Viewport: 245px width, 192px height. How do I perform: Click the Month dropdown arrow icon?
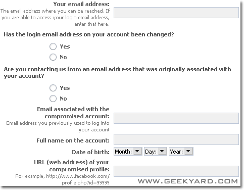(137, 151)
